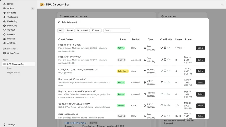226x127 pixels.
Task: Click the Discounts badge icon
Action: pyautogui.click(x=5, y=25)
